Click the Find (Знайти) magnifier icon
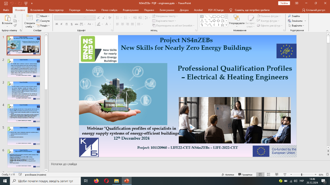Screen dimensions: 330x185 coord(290,16)
